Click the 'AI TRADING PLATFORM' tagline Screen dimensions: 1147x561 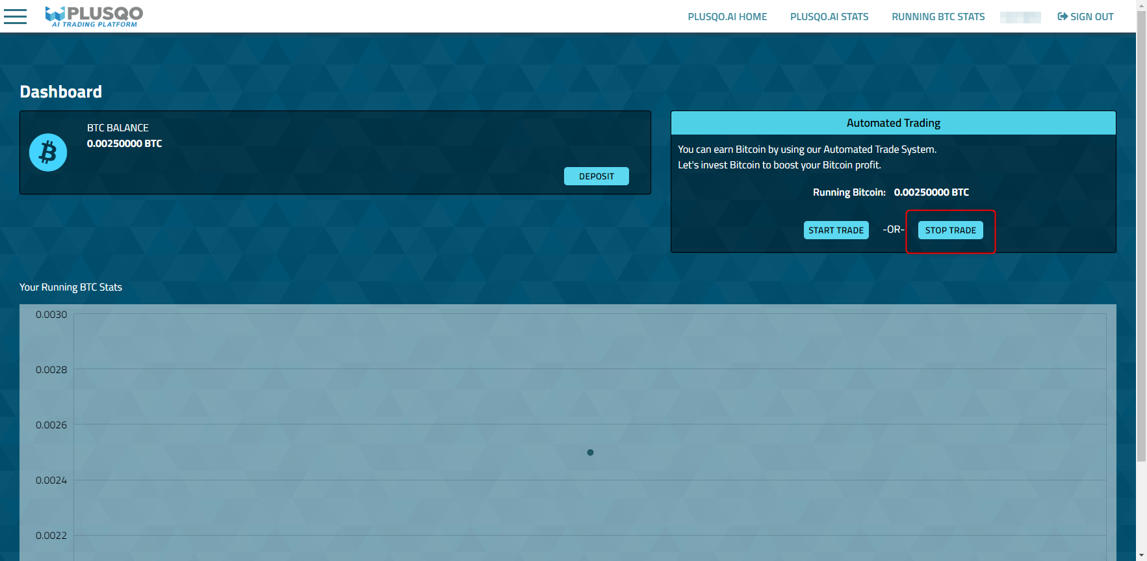[x=95, y=25]
